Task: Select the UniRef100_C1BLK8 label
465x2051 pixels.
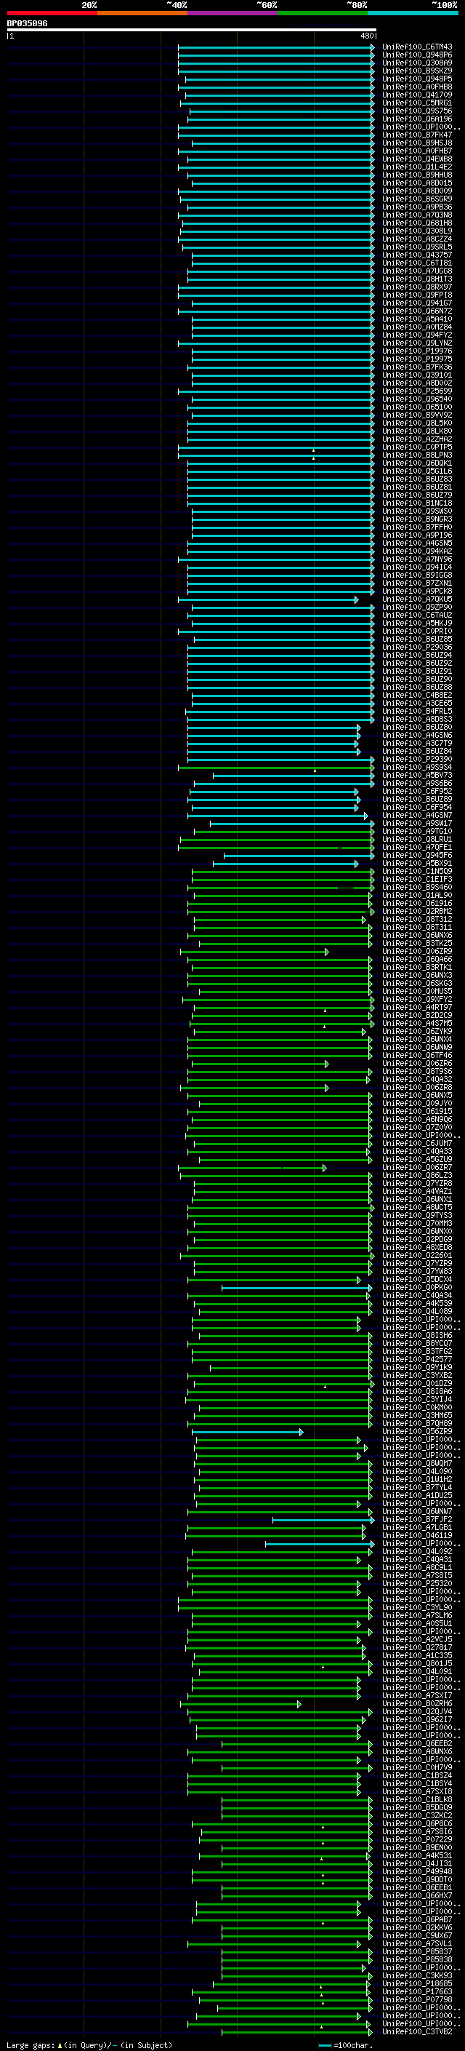Action: point(417,1801)
